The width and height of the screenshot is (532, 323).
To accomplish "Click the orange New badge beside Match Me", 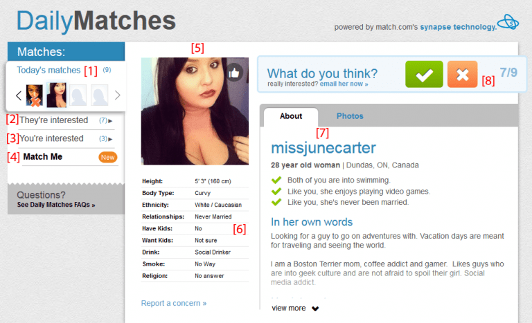I will [108, 157].
